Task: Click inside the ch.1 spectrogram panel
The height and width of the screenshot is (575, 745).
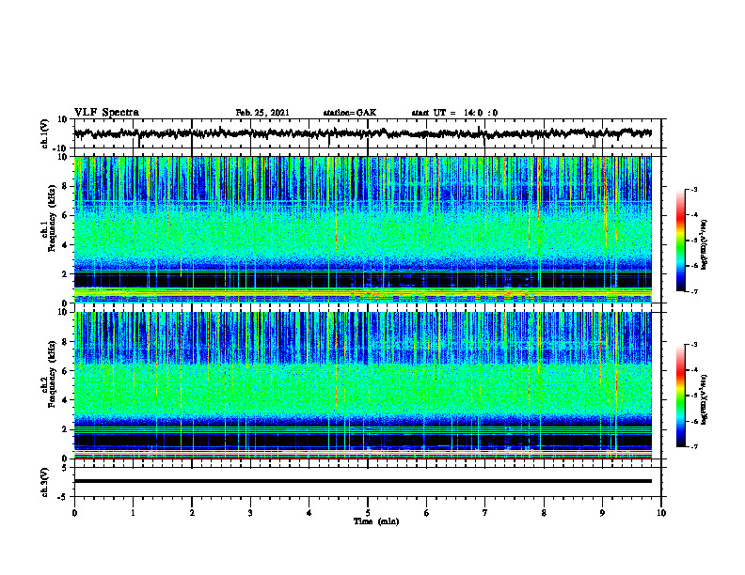Action: click(362, 229)
